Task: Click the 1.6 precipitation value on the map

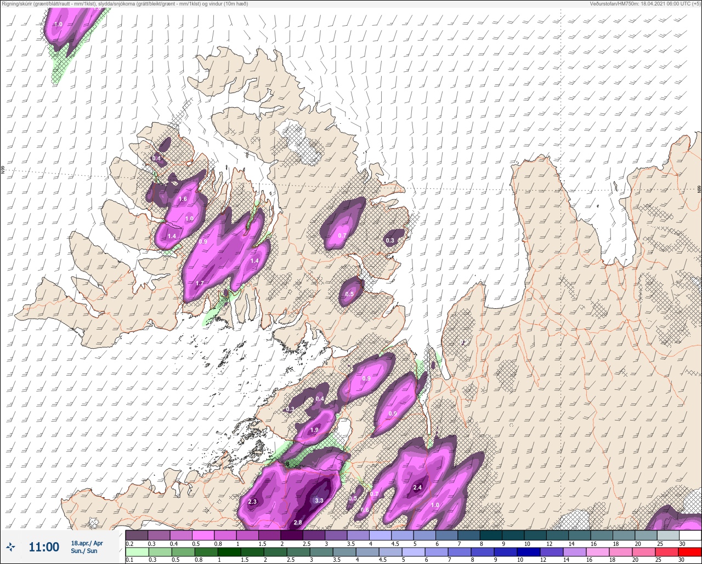Action: [183, 199]
